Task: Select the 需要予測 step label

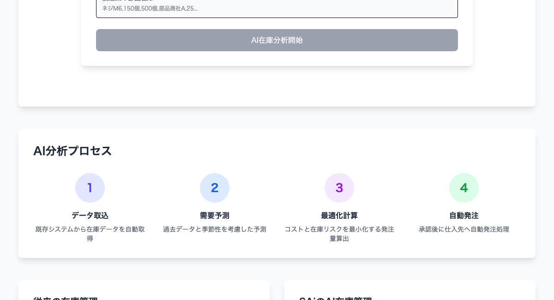Action: coord(215,216)
